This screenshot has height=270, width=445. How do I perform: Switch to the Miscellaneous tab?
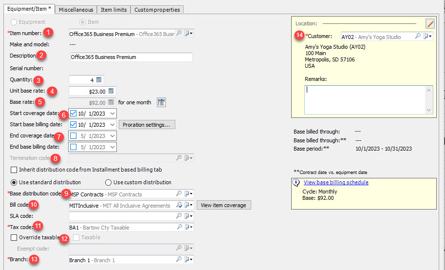pyautogui.click(x=76, y=10)
